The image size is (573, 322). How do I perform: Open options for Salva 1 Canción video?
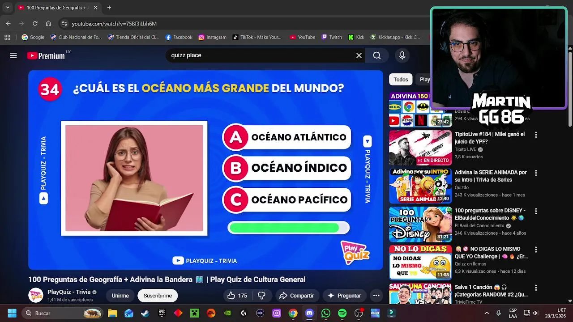(x=536, y=288)
